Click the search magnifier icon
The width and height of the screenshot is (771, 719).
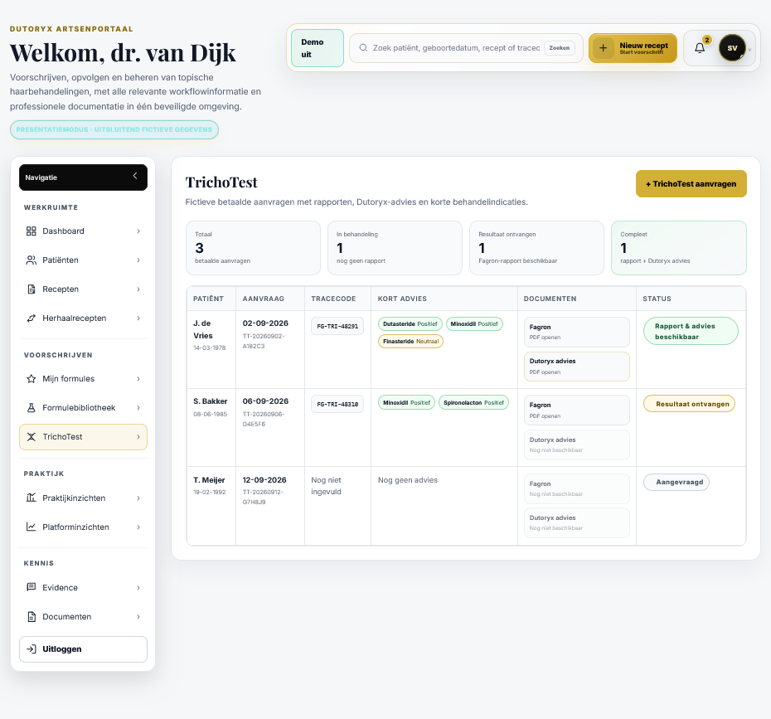tap(363, 48)
